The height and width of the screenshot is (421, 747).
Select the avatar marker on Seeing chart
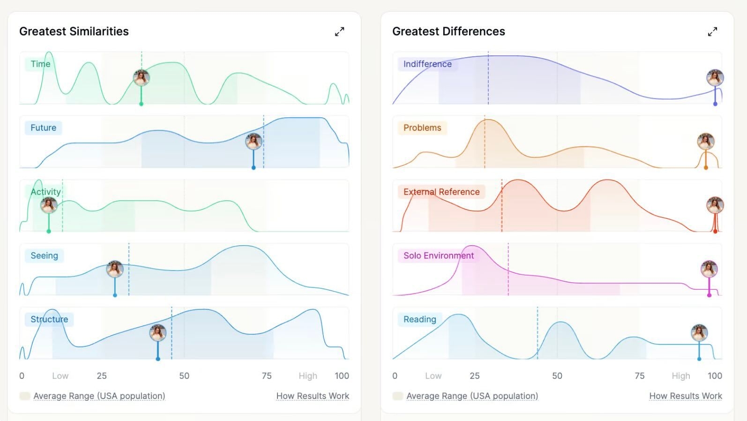(115, 269)
